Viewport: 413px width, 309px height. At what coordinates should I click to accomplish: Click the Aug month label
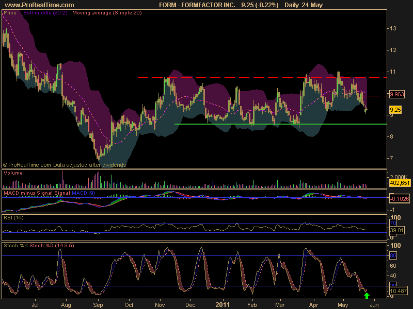pos(66,305)
